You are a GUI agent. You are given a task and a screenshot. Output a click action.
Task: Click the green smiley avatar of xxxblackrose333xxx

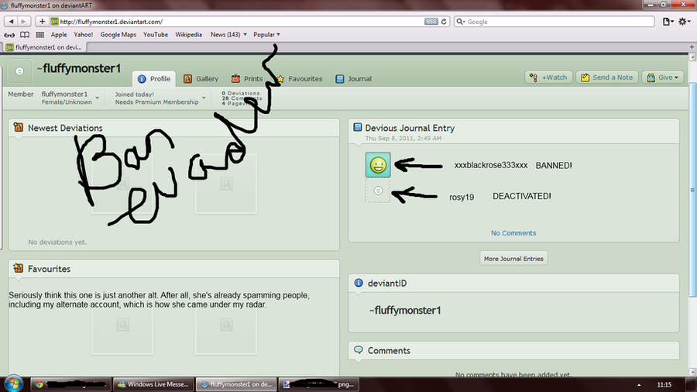[378, 165]
